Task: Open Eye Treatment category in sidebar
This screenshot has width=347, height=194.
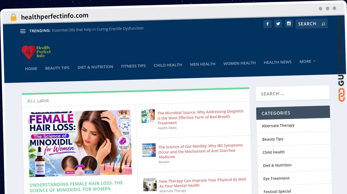Action: pyautogui.click(x=276, y=178)
